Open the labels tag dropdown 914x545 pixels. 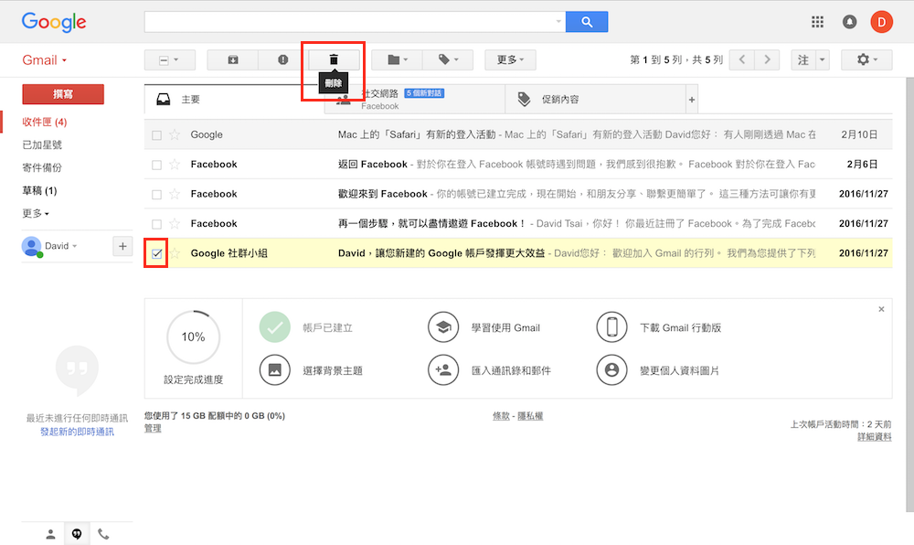point(448,59)
